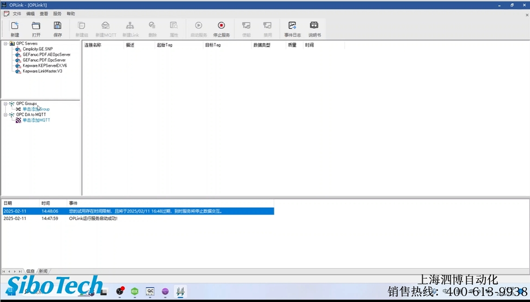Open the 服务 menu

click(57, 14)
